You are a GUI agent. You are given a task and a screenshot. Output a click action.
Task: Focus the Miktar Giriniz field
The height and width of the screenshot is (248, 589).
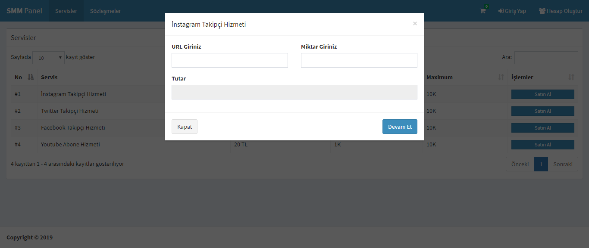pos(359,60)
